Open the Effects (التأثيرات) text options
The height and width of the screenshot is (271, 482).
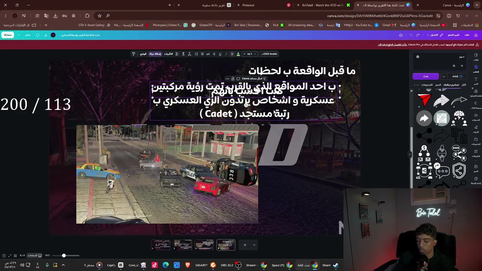point(168,54)
